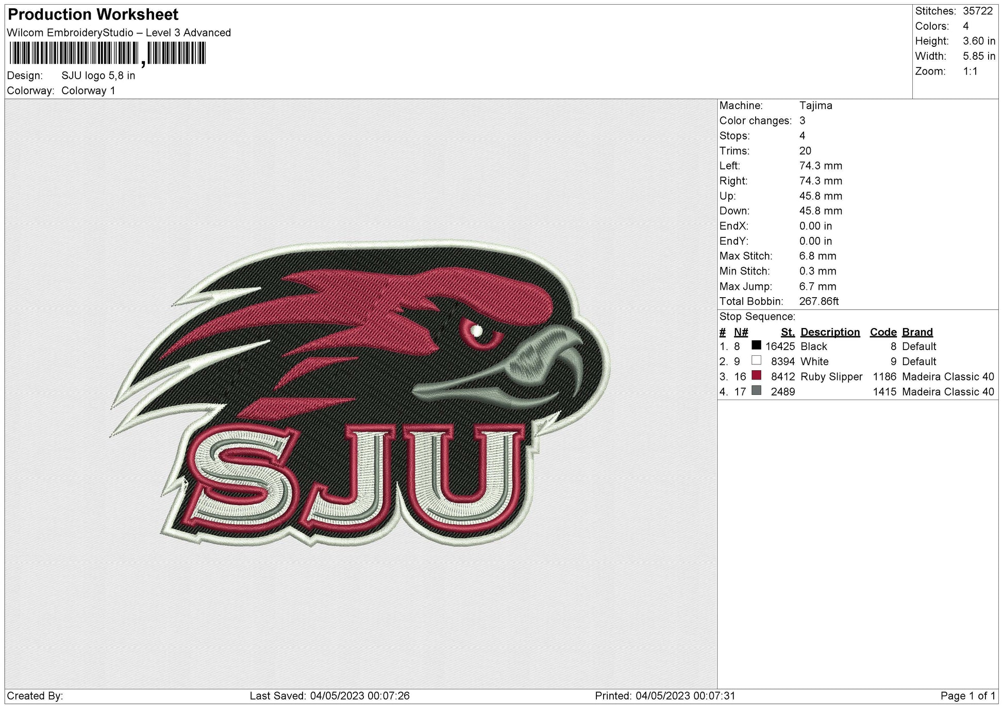Click stitch count '8394' in the stop sequence
Screen dimensions: 1003x708
[x=783, y=361]
